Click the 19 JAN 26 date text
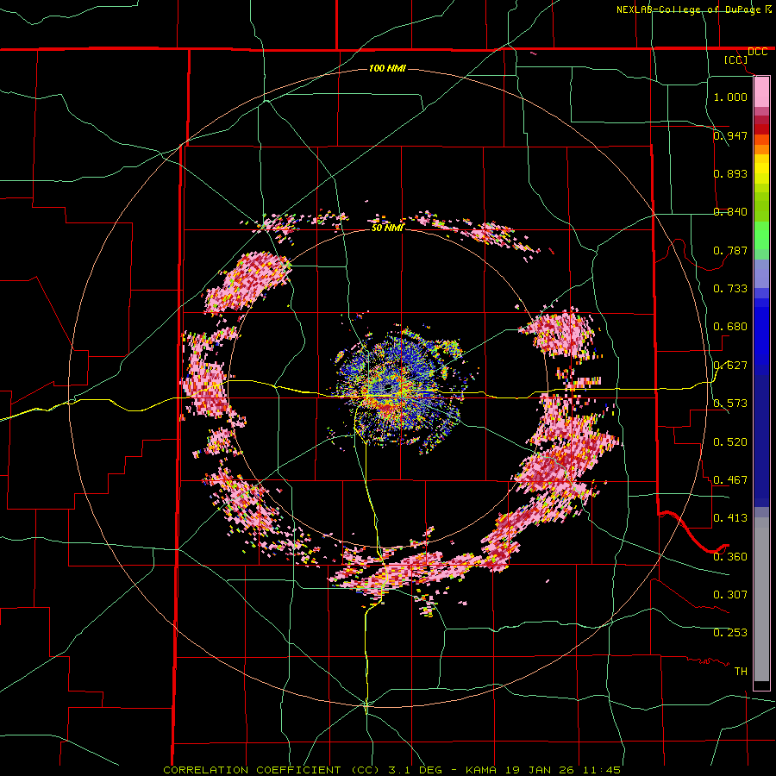Image resolution: width=776 pixels, height=776 pixels. (x=540, y=770)
